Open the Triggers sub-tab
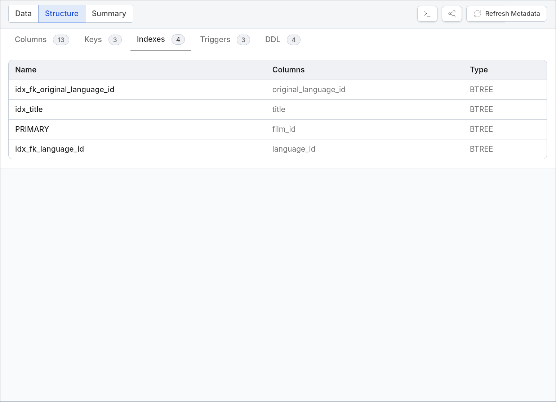 225,40
